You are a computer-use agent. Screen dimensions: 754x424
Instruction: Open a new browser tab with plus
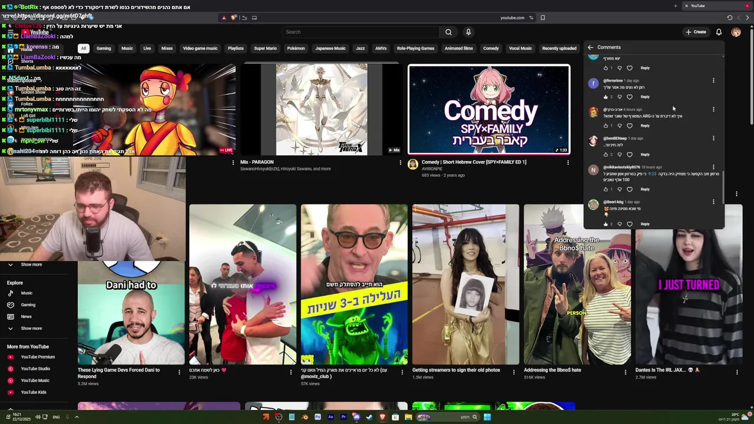(676, 6)
